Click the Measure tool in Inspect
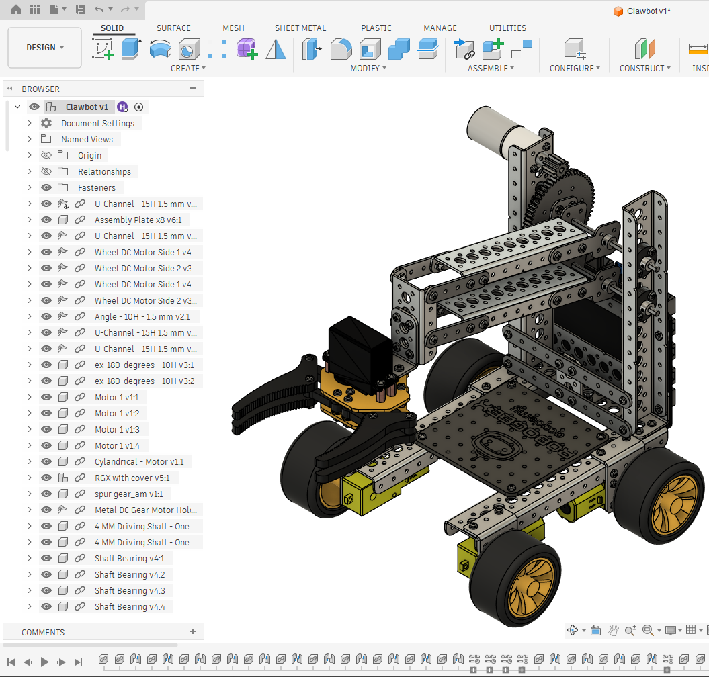709x677 pixels. pyautogui.click(x=699, y=49)
